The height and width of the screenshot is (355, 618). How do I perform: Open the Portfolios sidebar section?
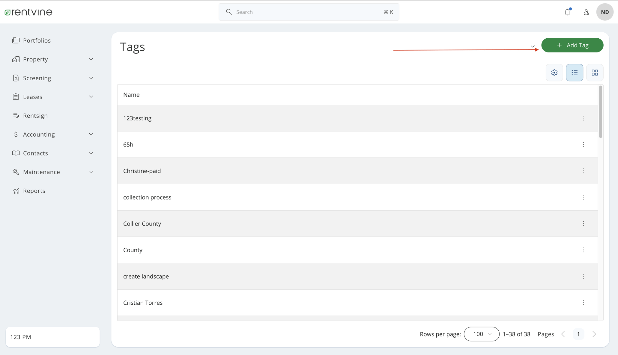(37, 40)
